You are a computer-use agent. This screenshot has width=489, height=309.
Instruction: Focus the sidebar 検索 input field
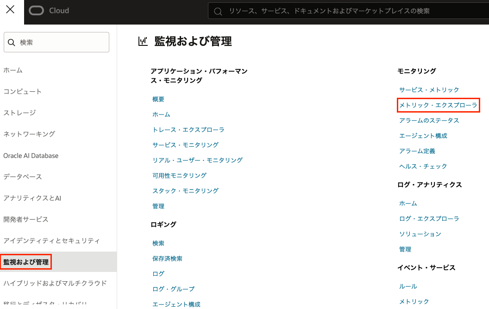click(x=56, y=42)
